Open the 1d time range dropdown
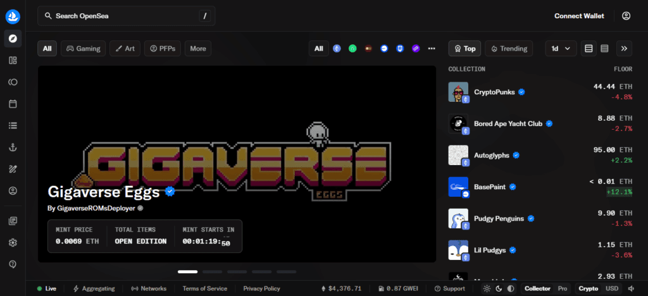 tap(561, 48)
